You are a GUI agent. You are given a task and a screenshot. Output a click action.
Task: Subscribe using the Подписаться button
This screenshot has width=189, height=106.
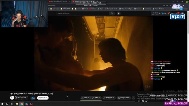pyautogui.click(x=43, y=98)
